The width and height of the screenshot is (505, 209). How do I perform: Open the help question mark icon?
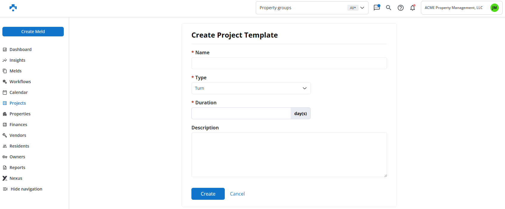[x=401, y=8]
